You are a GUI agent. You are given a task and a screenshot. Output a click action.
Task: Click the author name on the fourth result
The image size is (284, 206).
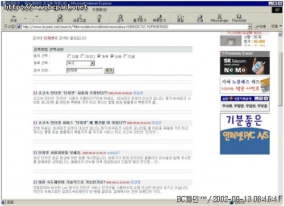[135, 182]
